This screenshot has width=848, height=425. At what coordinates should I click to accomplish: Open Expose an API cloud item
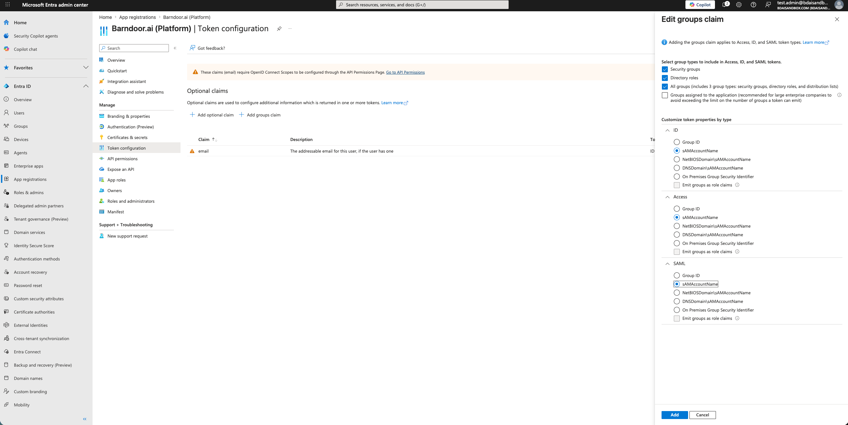[121, 169]
